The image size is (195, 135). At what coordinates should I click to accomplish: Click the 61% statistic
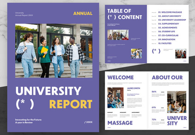[x=154, y=107]
